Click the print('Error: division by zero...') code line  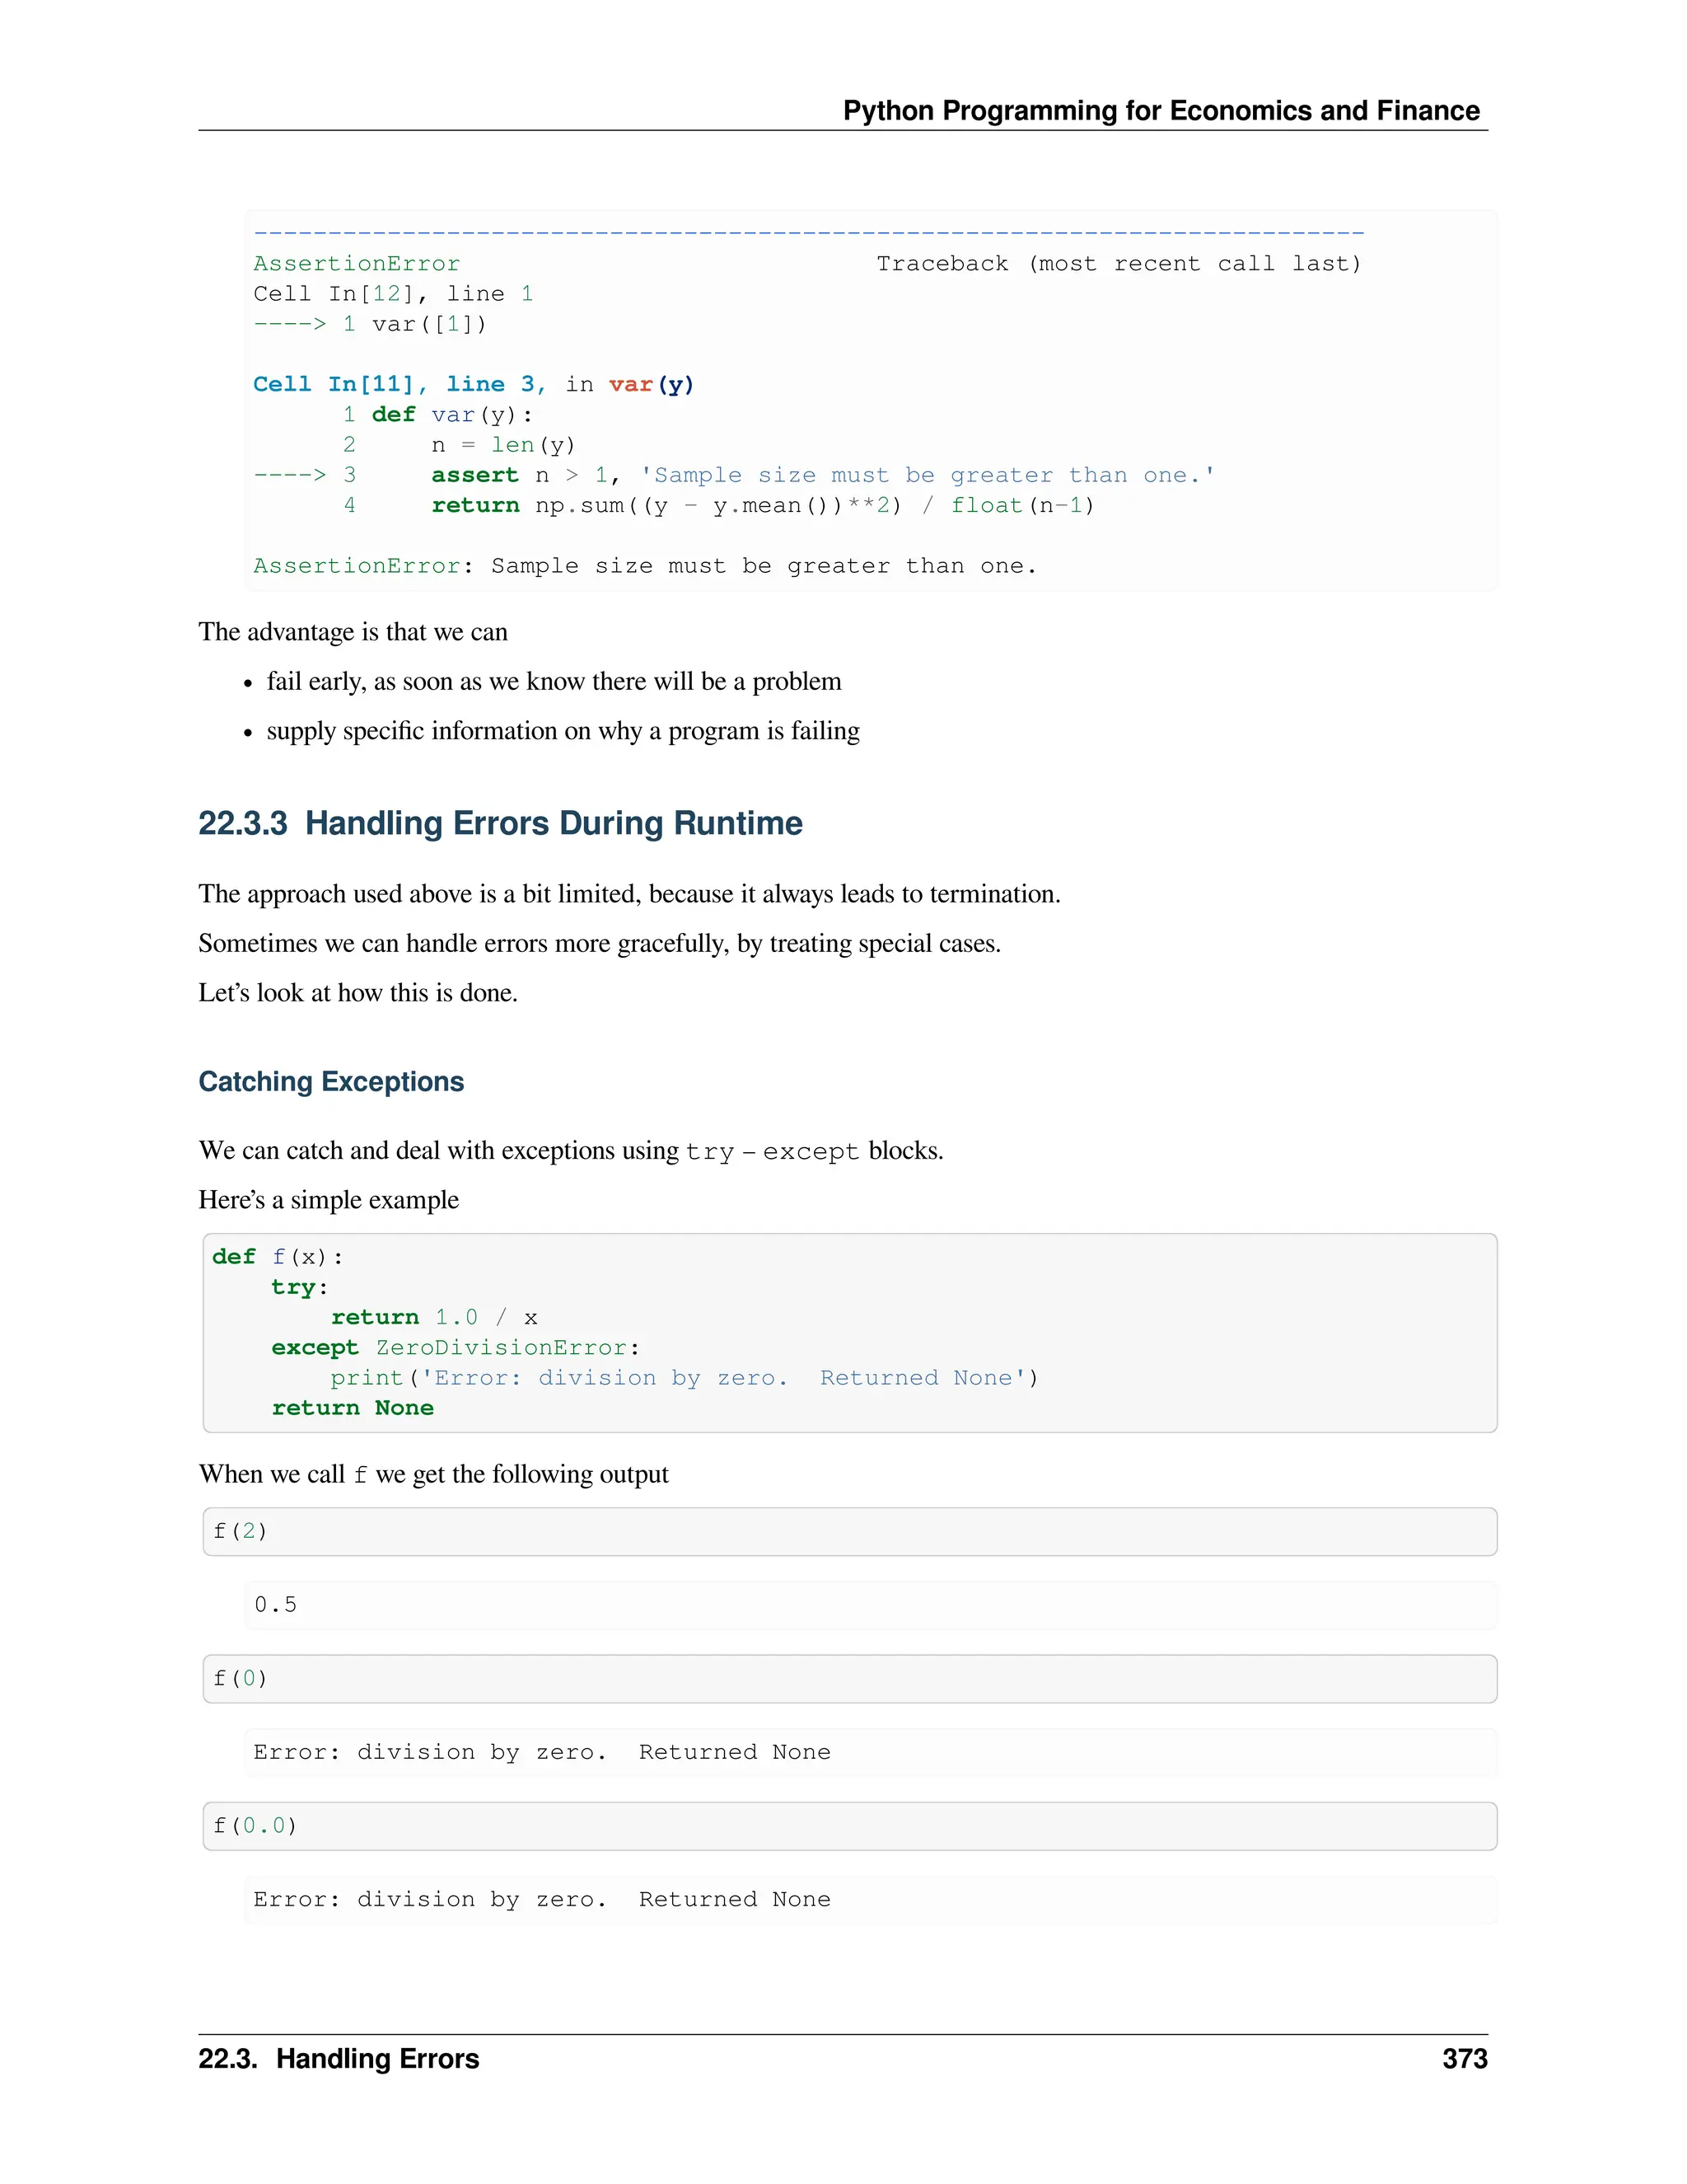[685, 1378]
